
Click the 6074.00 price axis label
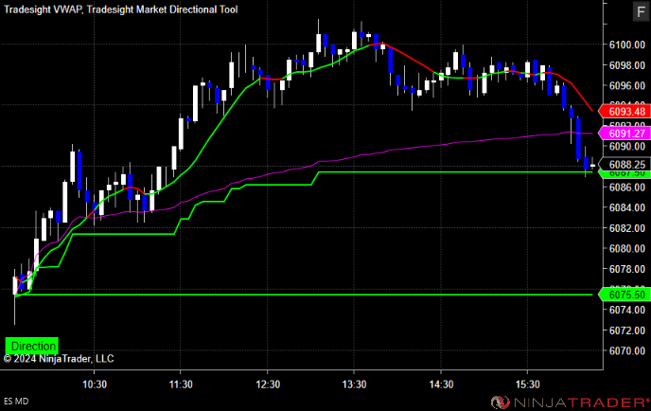coord(627,310)
